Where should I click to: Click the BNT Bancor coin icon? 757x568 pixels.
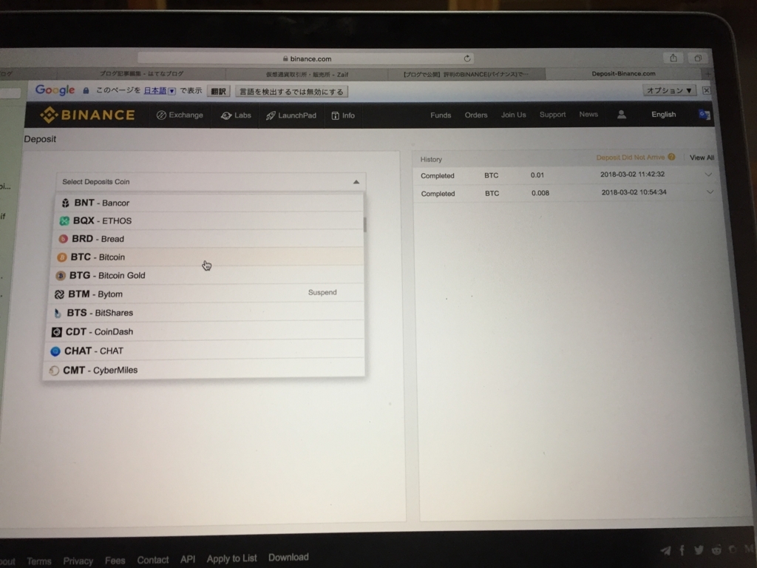pyautogui.click(x=66, y=203)
